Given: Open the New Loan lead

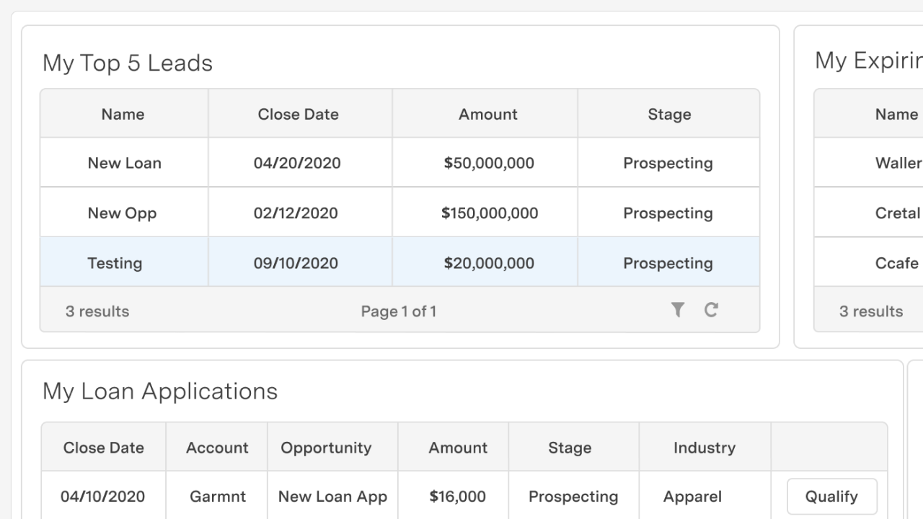Looking at the screenshot, I should (x=124, y=163).
